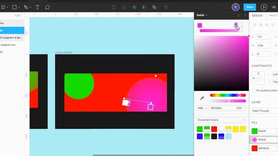Click the Reset Instance toolbar icon
Viewport: 278px width, 156px height.
point(124,7)
